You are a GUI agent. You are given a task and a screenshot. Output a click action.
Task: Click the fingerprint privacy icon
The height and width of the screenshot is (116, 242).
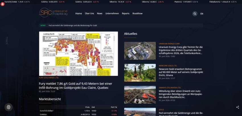click(x=9, y=107)
